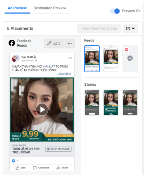Expand the ad text with See More
Image resolution: width=144 pixels, height=181 pixels.
(x=64, y=74)
